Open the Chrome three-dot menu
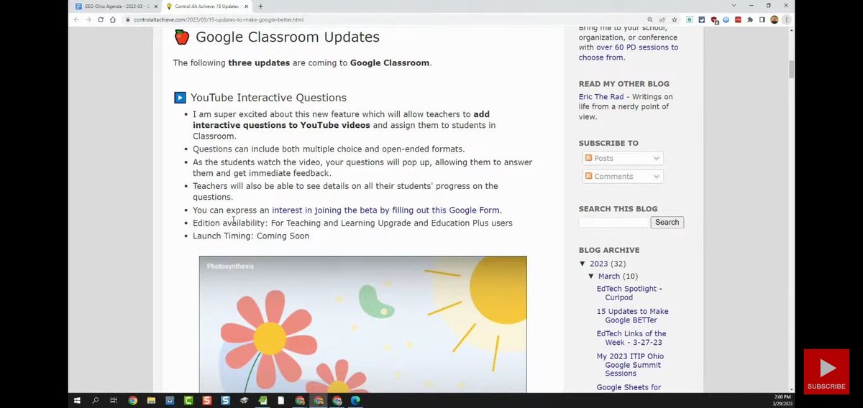 (786, 19)
